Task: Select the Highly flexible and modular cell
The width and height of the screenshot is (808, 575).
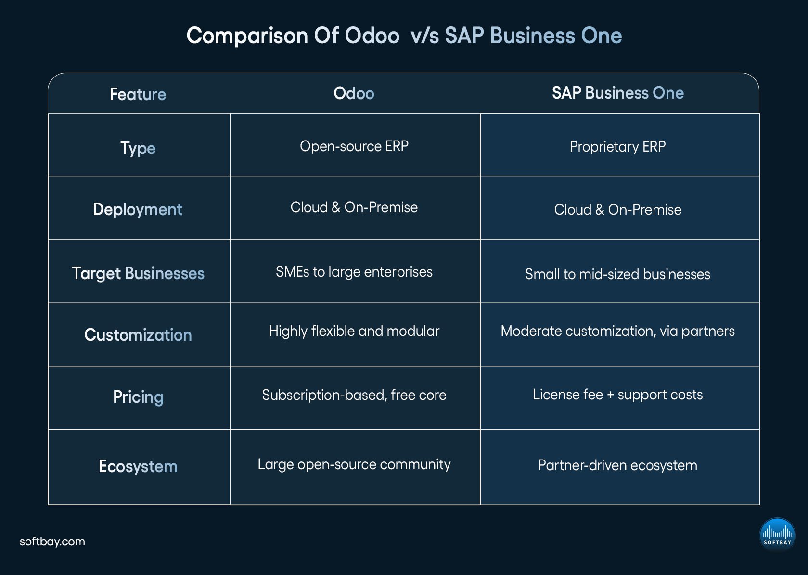Action: click(354, 331)
